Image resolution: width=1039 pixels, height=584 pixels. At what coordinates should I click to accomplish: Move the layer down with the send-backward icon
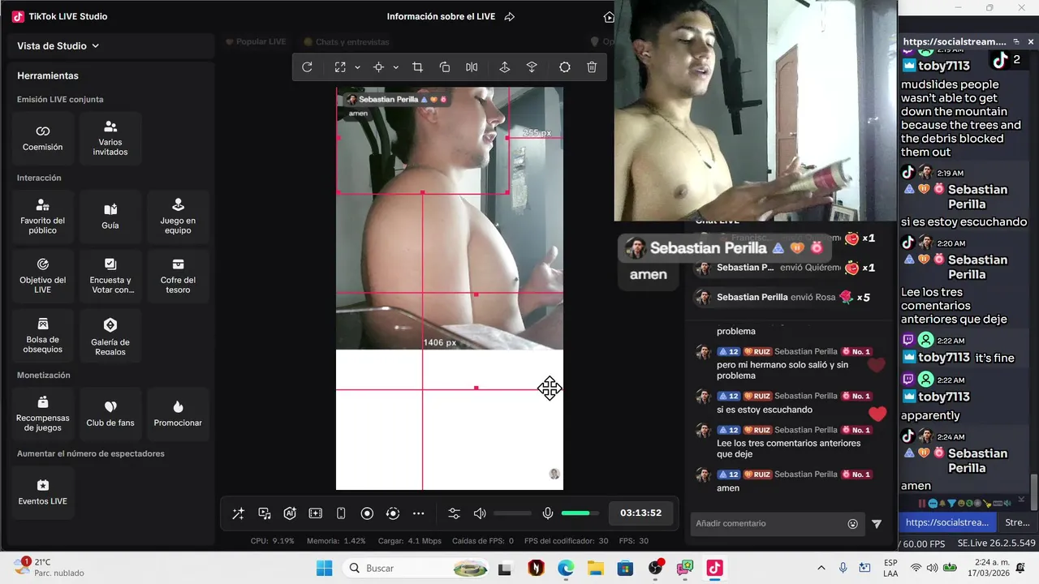point(532,67)
